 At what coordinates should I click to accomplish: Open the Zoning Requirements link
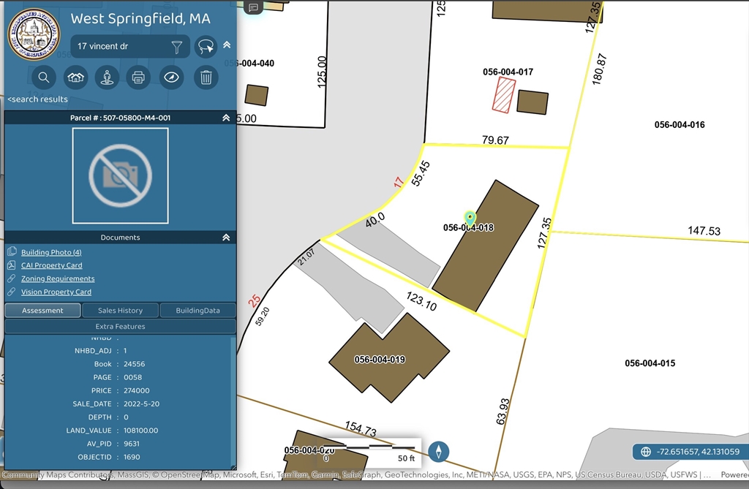click(x=58, y=278)
